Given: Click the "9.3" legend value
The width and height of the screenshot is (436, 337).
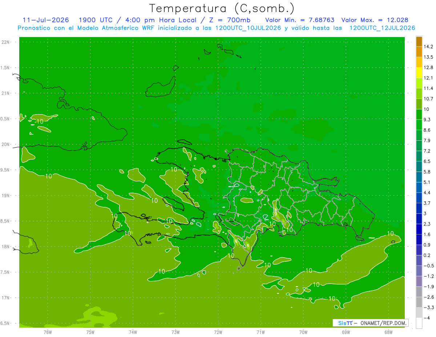Looking at the screenshot, I should (x=427, y=120).
